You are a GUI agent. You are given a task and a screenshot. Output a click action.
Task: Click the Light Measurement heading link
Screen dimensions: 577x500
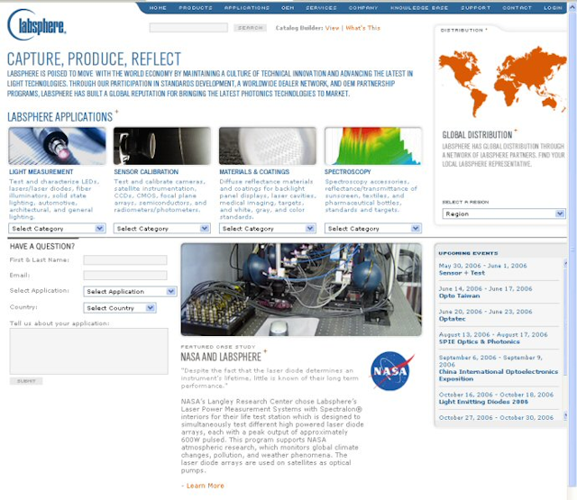click(41, 172)
